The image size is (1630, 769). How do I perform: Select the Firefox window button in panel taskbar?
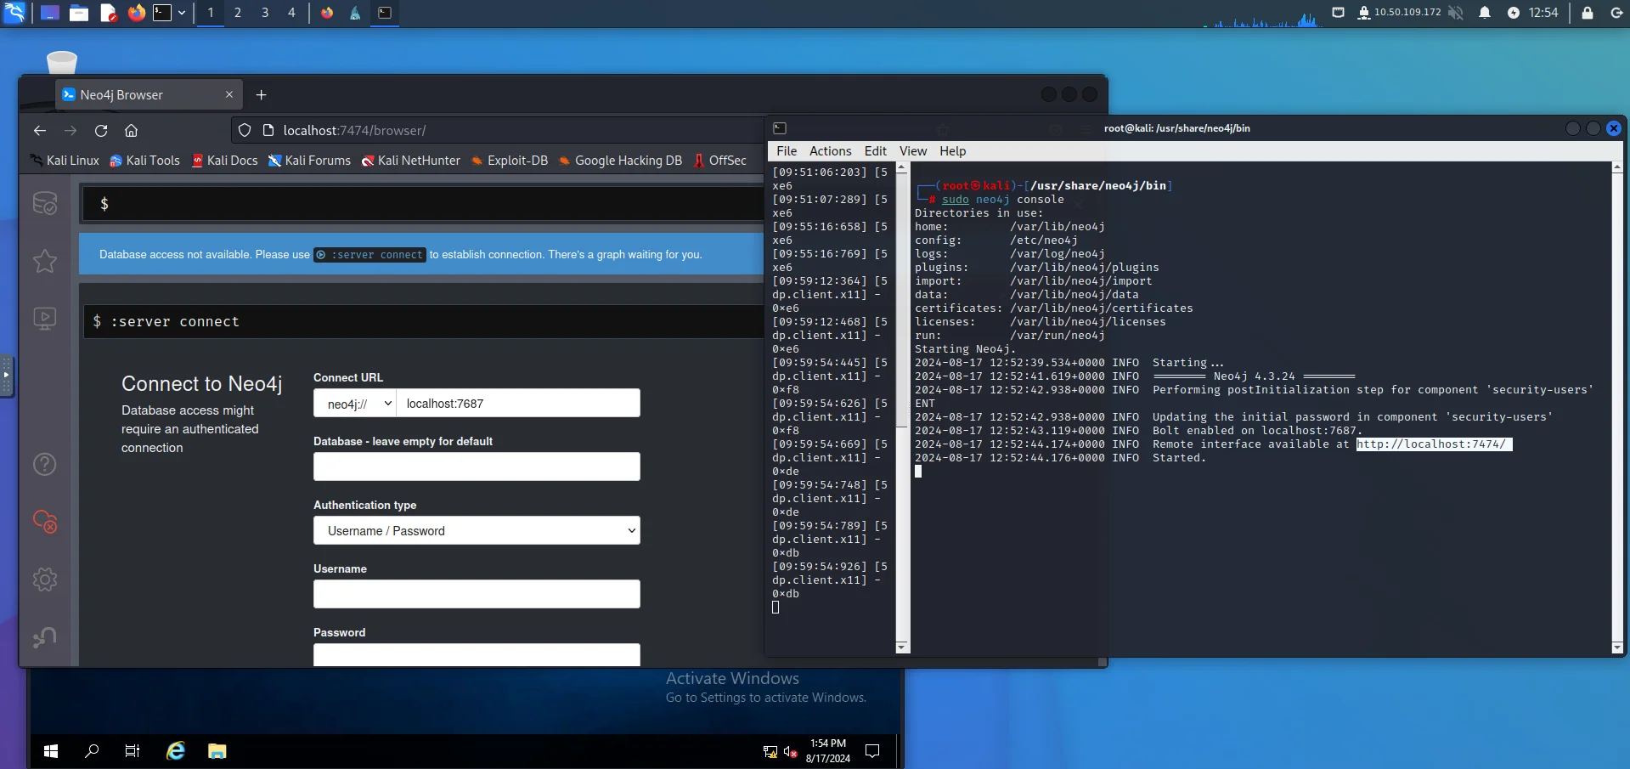coord(327,13)
